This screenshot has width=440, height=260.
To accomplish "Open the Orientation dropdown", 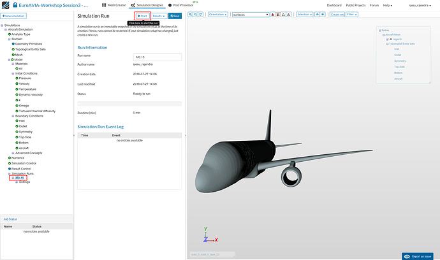I will tap(217, 14).
